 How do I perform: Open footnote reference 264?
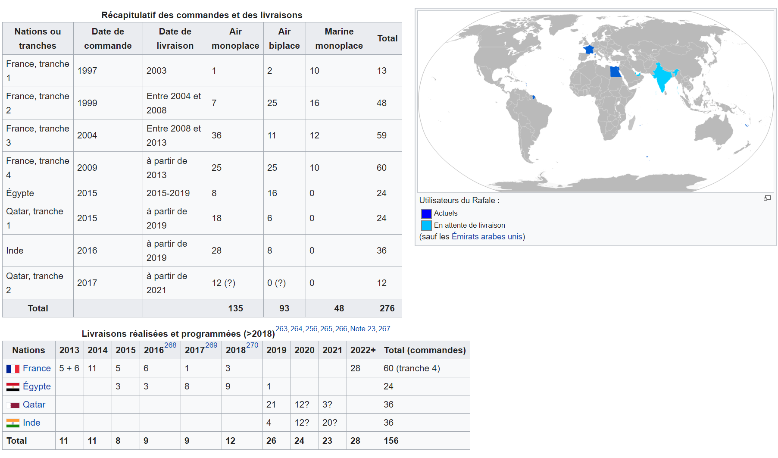297,329
